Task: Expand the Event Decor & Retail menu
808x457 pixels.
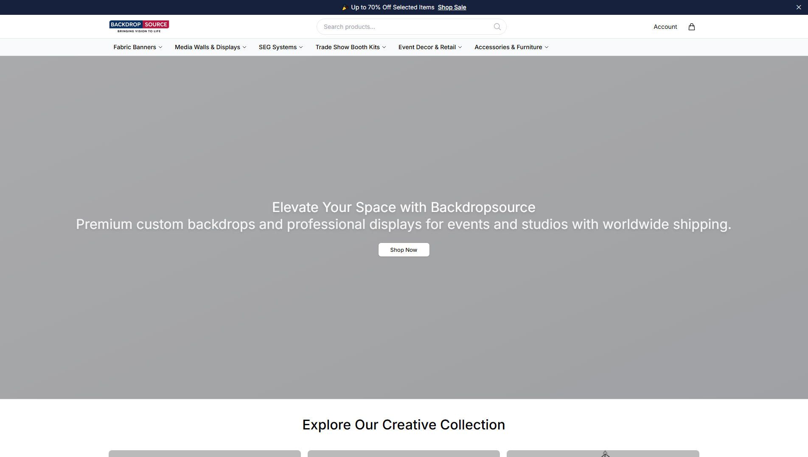Action: click(430, 47)
